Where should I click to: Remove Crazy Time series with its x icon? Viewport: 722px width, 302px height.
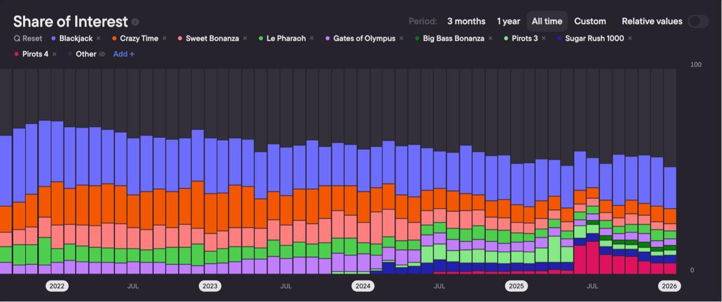point(165,38)
